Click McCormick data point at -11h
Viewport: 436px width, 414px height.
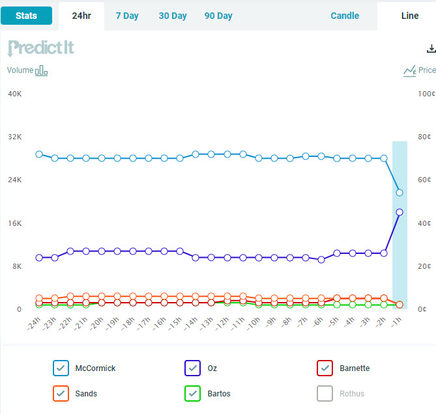(x=243, y=154)
